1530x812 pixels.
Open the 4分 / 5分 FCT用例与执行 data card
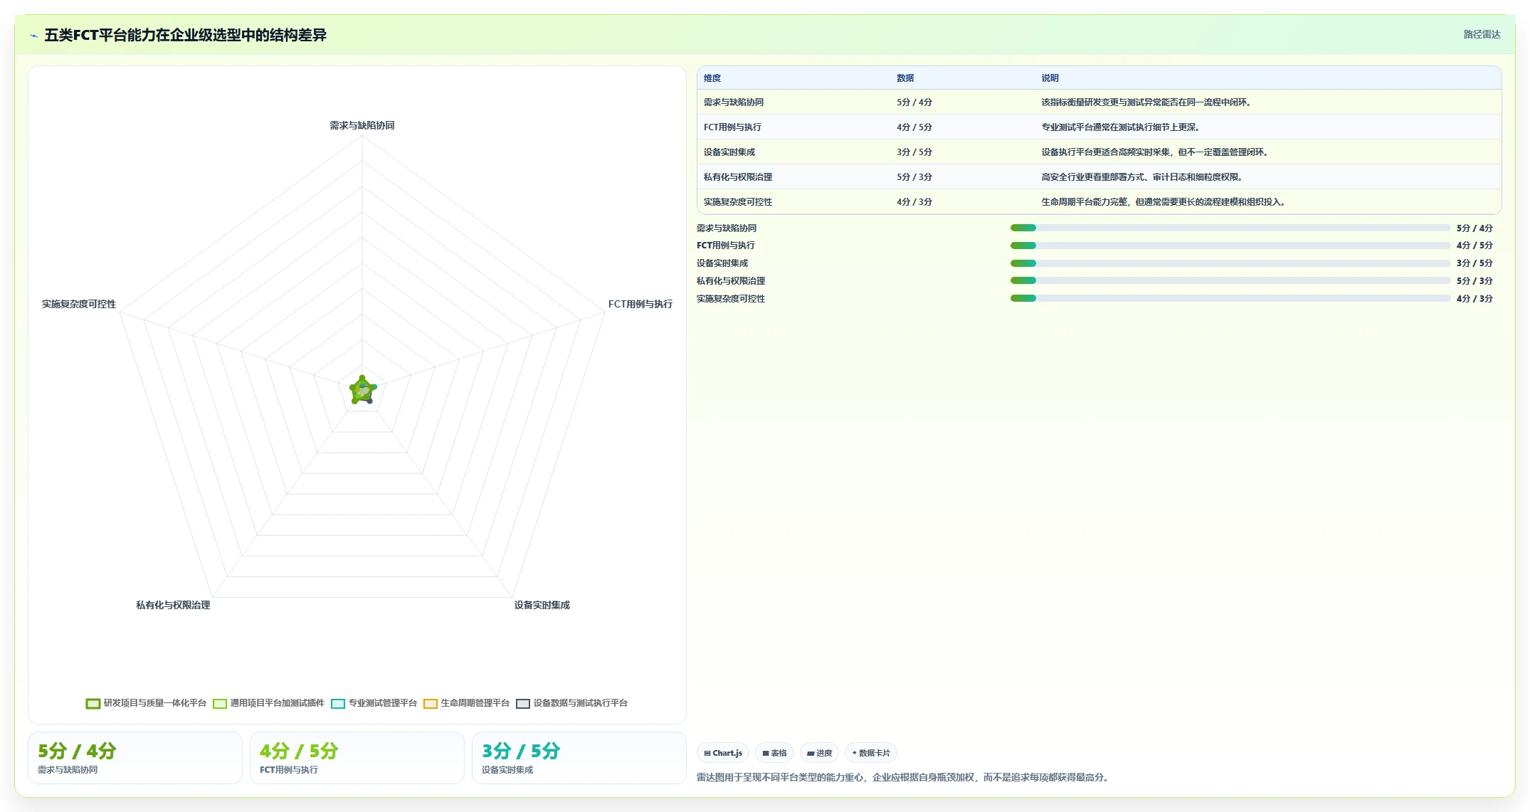357,758
